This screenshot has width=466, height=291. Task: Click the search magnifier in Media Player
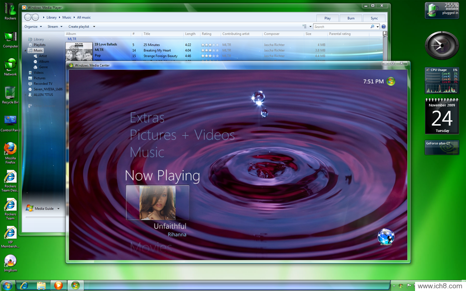[x=372, y=27]
